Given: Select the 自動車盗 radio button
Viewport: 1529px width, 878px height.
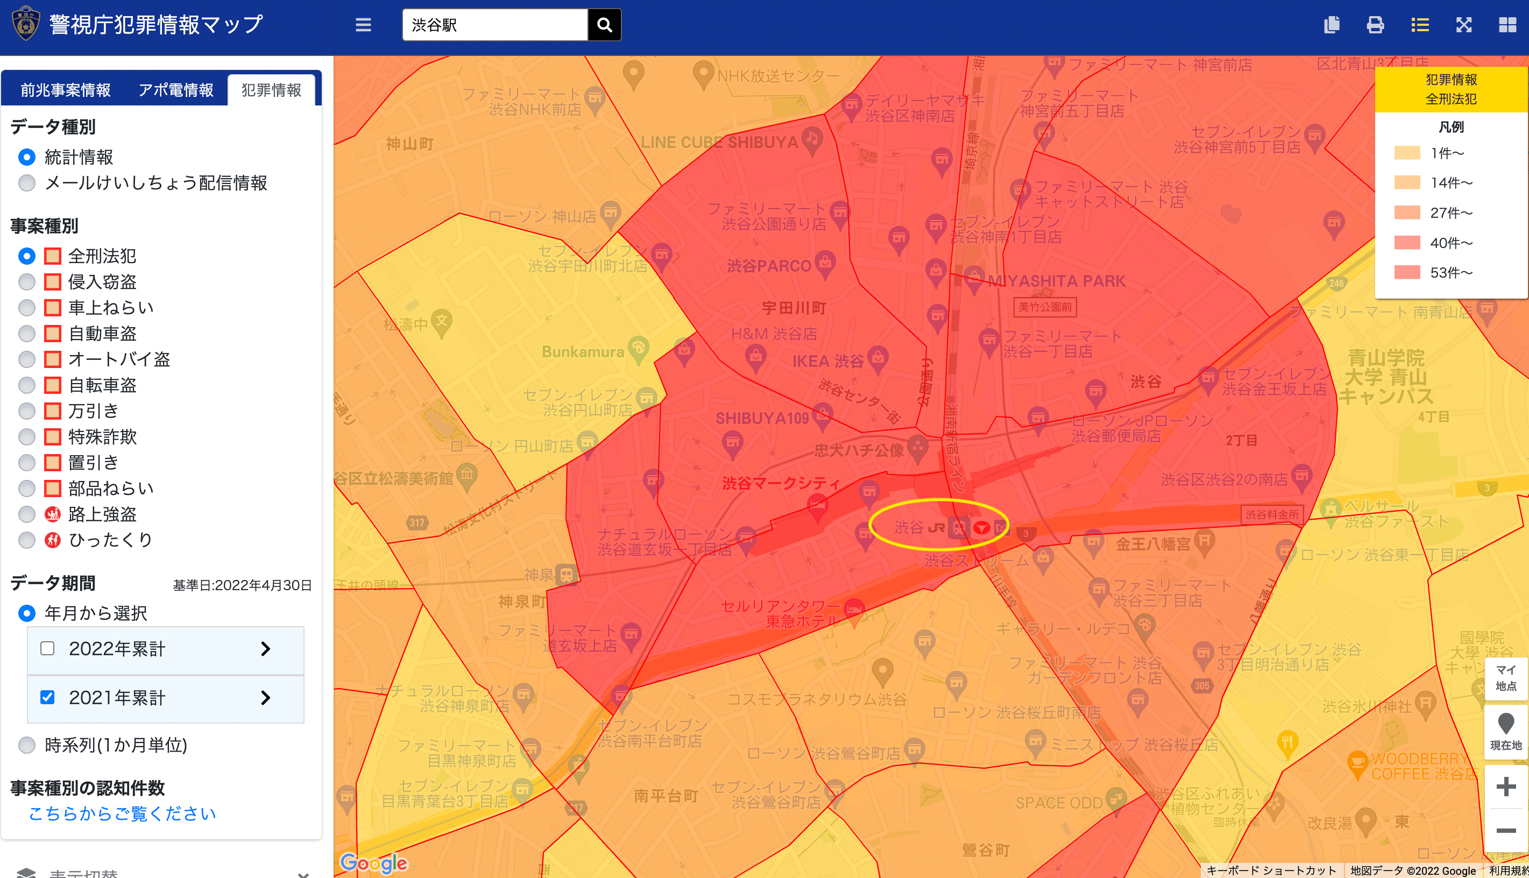Looking at the screenshot, I should tap(26, 334).
